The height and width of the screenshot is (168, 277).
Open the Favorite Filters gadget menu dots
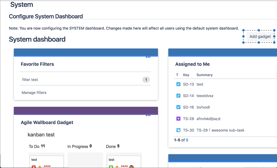(x=148, y=57)
